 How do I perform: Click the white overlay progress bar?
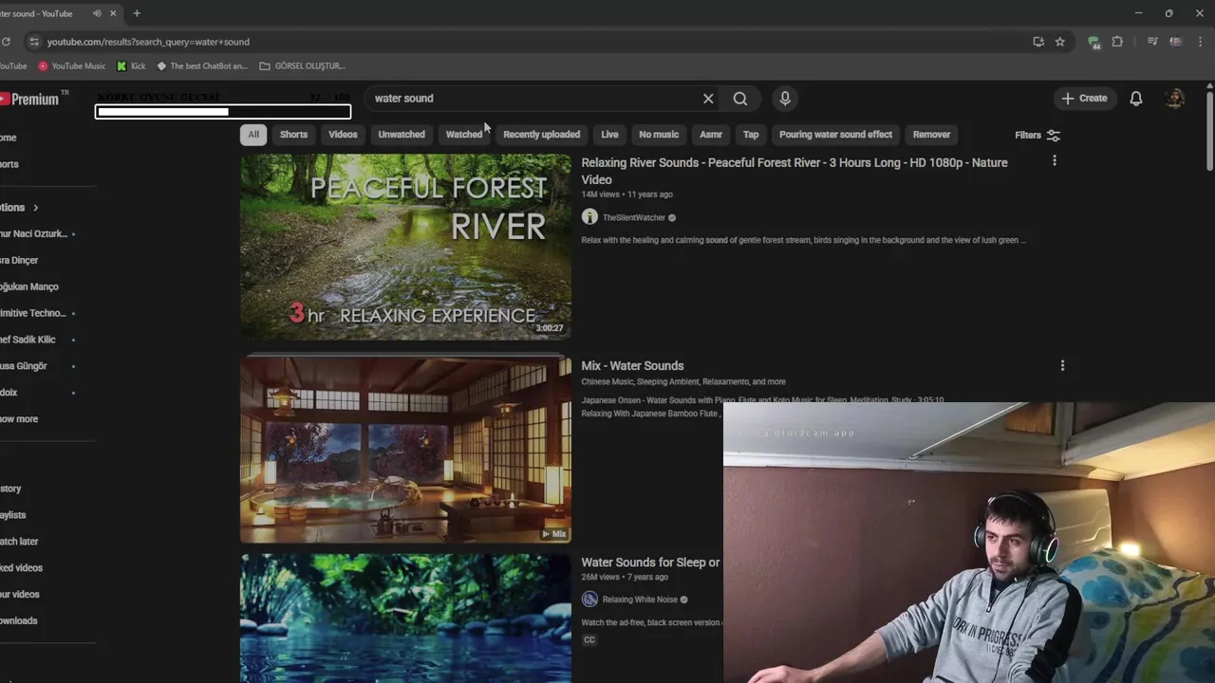click(223, 112)
